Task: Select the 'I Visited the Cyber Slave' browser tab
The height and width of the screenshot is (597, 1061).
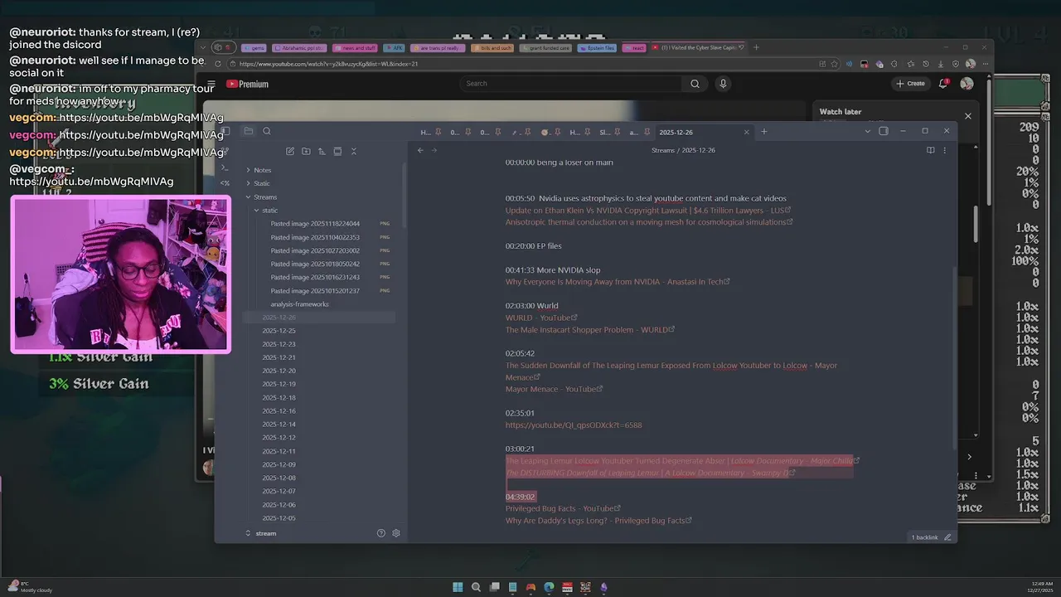Action: coord(699,47)
